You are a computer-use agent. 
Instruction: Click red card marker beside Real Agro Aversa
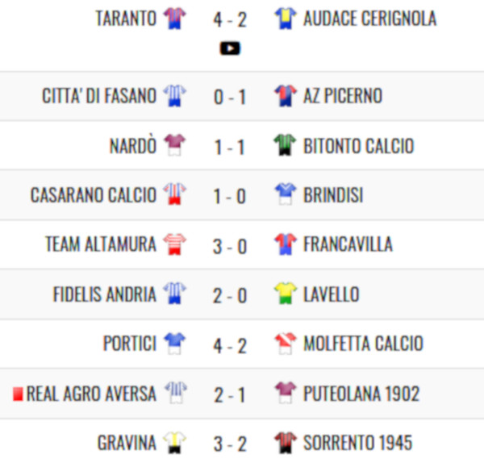coord(18,394)
